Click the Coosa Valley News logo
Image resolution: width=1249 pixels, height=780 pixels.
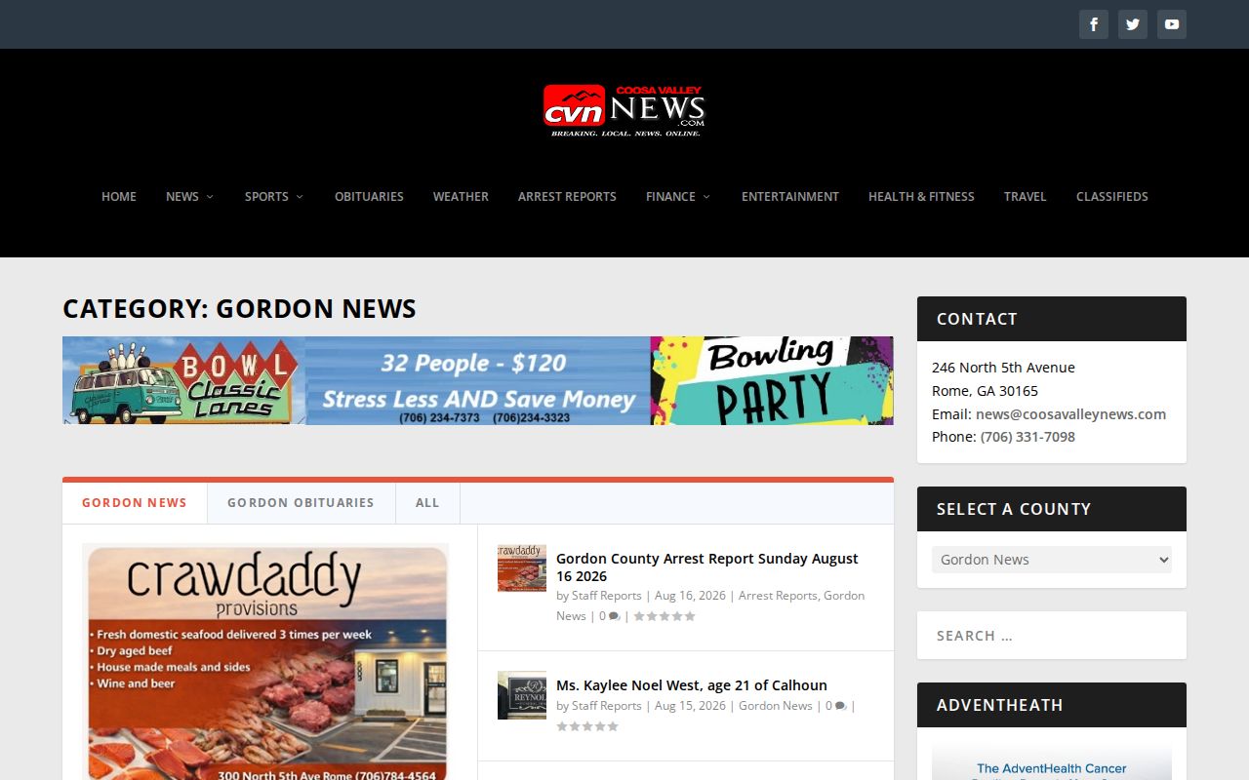tap(624, 110)
